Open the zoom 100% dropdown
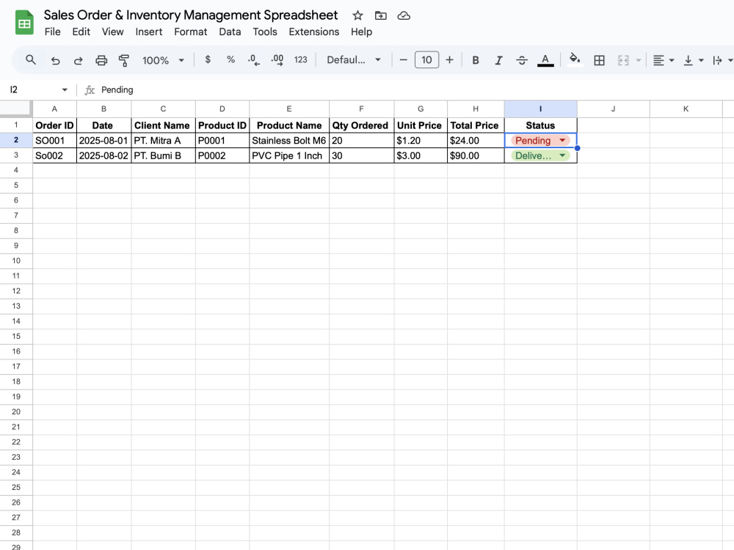This screenshot has height=550, width=734. [x=163, y=60]
